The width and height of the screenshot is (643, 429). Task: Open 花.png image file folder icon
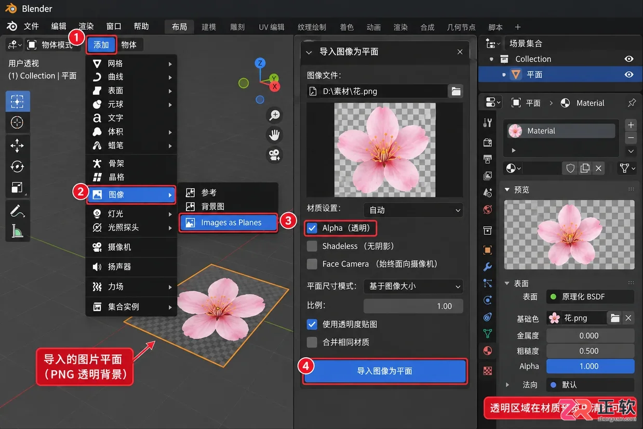click(x=615, y=318)
